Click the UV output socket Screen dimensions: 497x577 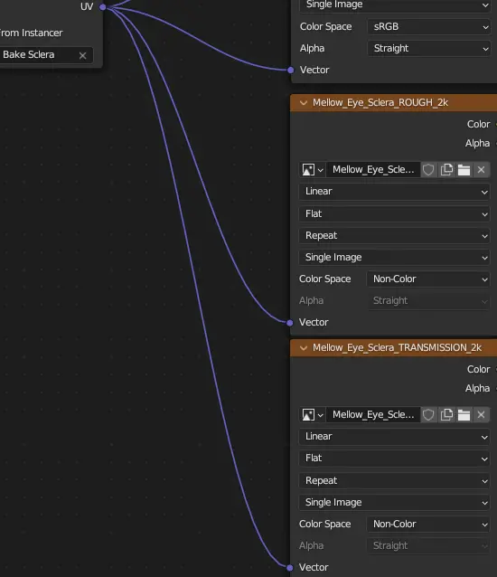[103, 6]
